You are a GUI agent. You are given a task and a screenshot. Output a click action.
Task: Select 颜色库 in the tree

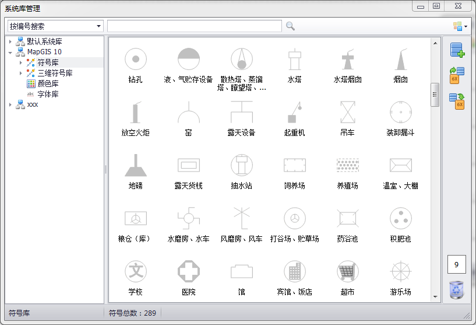(x=48, y=83)
